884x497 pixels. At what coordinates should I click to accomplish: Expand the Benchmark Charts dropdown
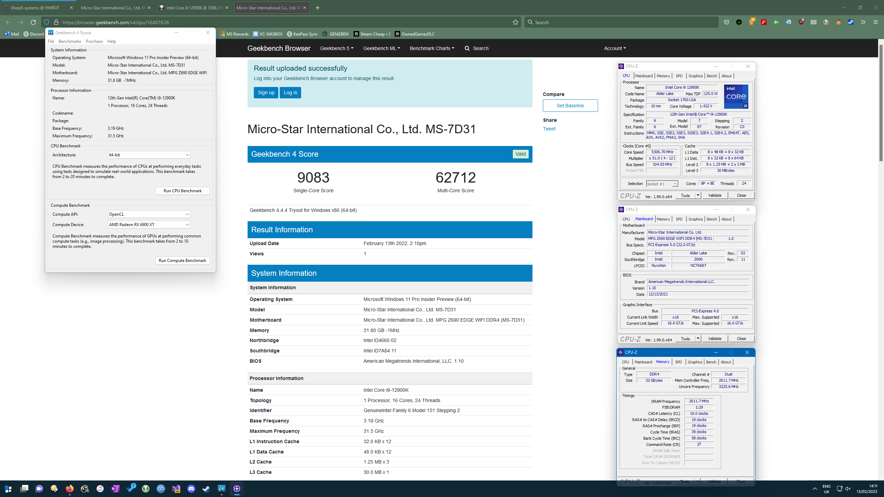(432, 48)
